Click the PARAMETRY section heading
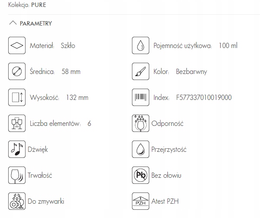Viewport: 260px width, 218px height. (36, 24)
